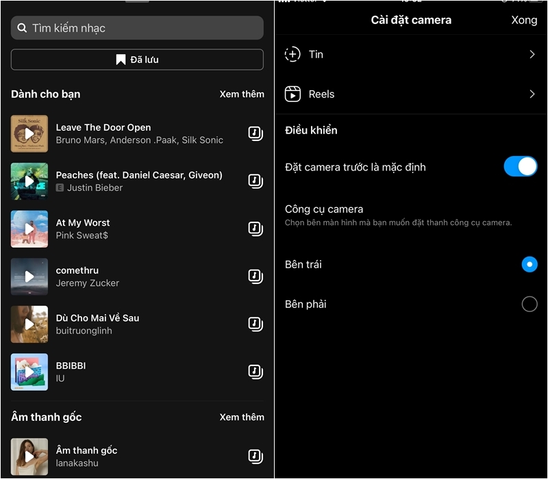The height and width of the screenshot is (479, 548).
Task: Click the Tìm kiếm nhạc search field
Action: 137,28
